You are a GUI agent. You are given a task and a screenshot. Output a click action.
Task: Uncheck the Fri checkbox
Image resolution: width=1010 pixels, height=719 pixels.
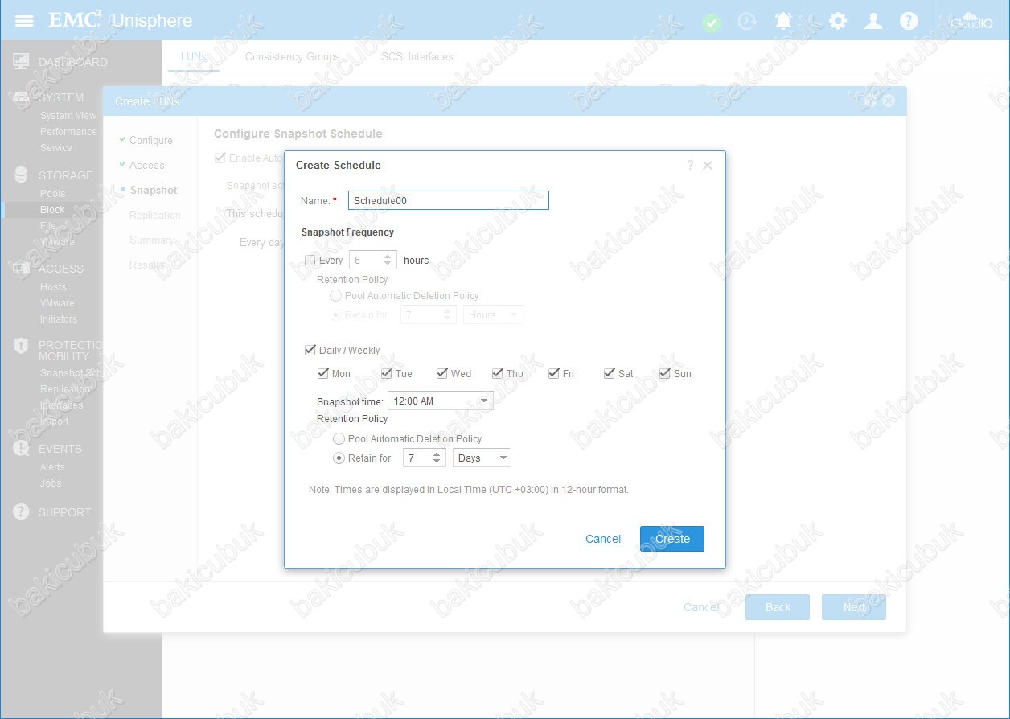tap(554, 373)
